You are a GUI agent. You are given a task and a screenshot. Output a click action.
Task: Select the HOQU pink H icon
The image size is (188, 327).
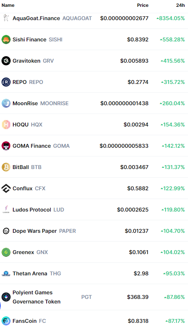[x=6, y=125]
